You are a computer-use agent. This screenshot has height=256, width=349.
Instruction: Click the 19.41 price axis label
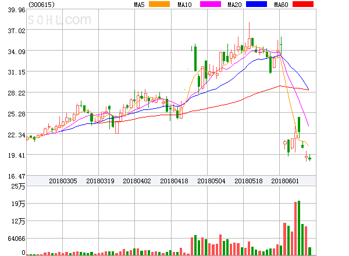pyautogui.click(x=16, y=155)
